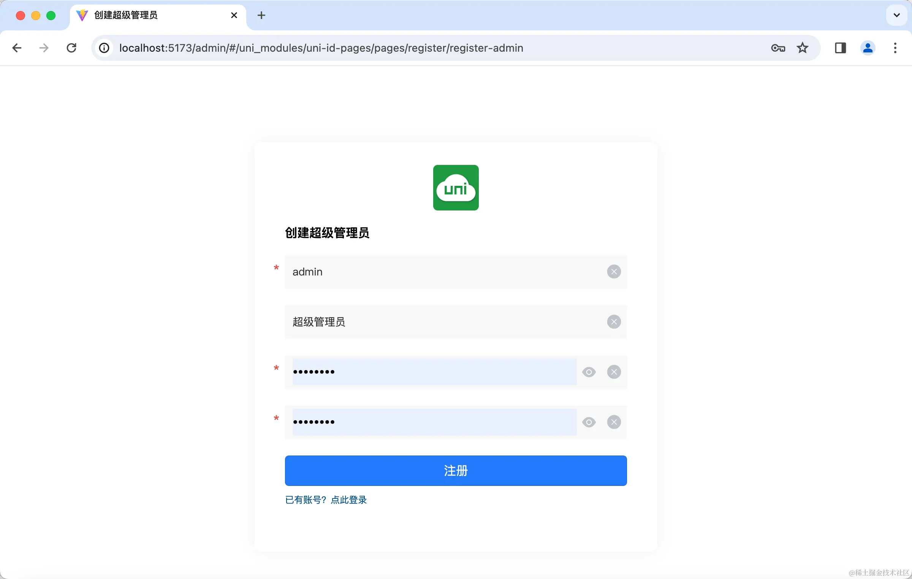Open the browser three-dot menu

coord(895,48)
